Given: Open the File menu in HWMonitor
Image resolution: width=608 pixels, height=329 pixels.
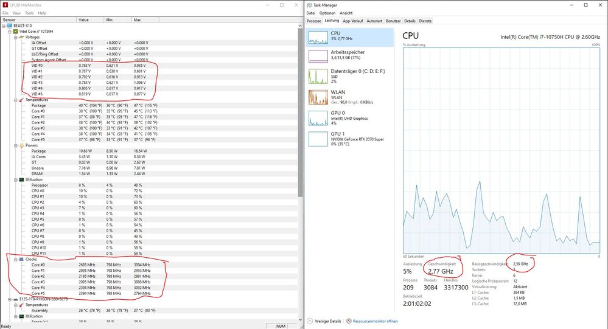Looking at the screenshot, I should click(5, 13).
